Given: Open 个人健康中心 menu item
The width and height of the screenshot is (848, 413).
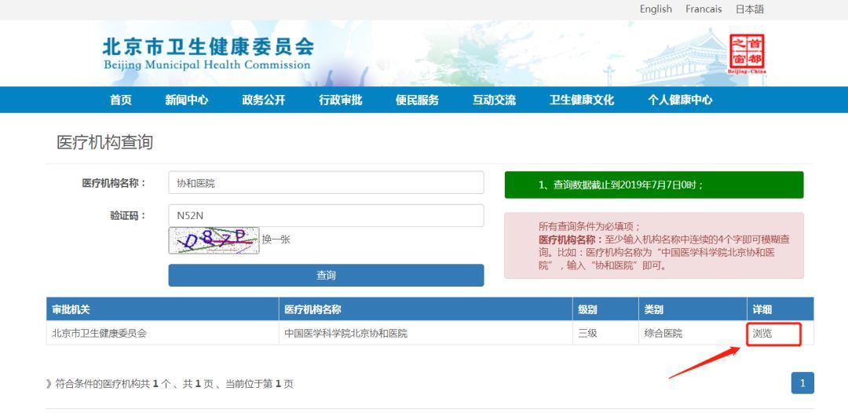Looking at the screenshot, I should 680,100.
